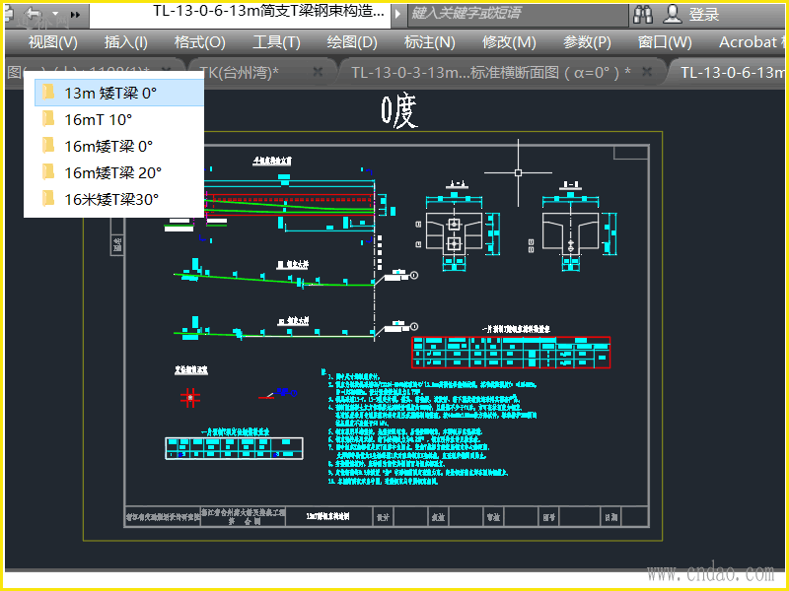Open the 工具(T) menu
The width and height of the screenshot is (789, 591).
click(276, 42)
